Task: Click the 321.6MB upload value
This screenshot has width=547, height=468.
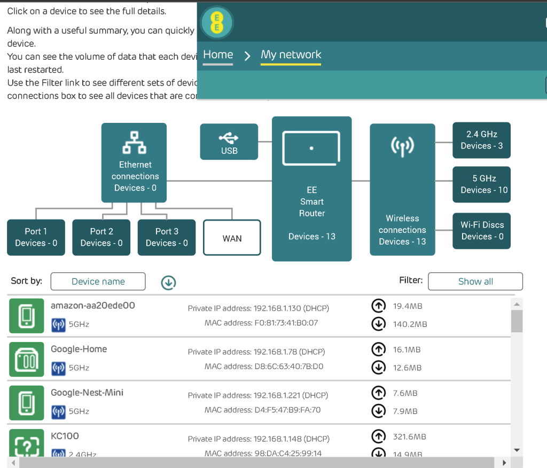Action: coord(410,436)
